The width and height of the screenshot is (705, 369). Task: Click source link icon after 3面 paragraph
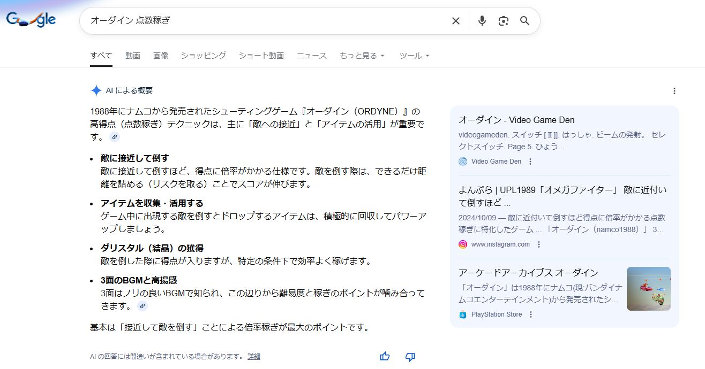[142, 306]
